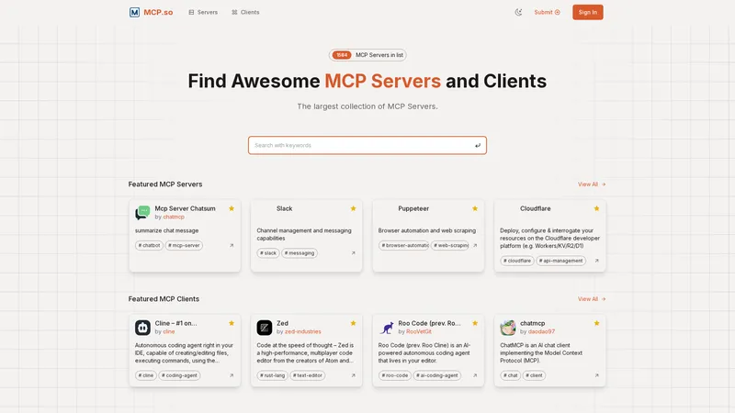Click the MCP Servers in list badge

[367, 55]
